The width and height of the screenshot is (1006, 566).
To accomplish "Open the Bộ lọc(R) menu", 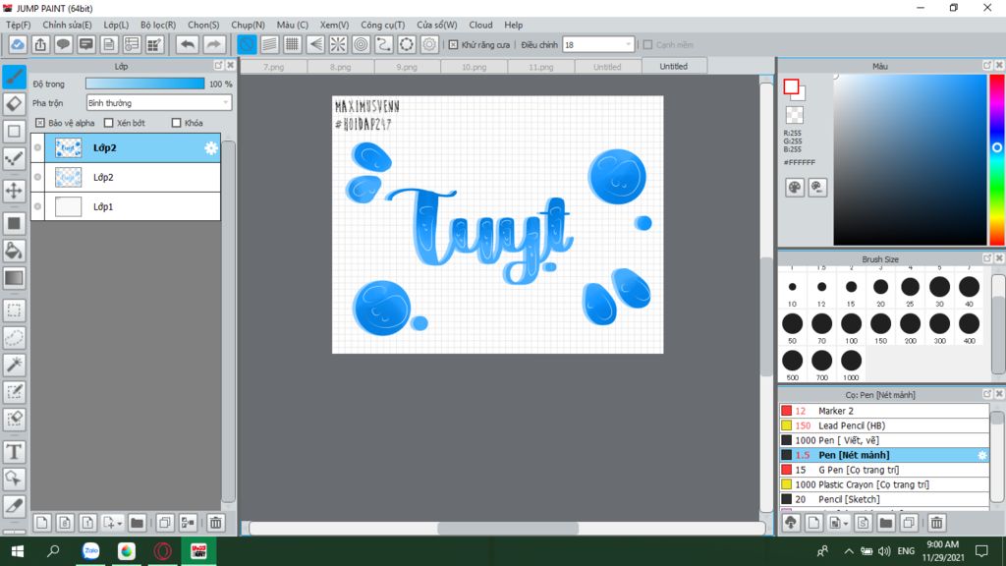I will [158, 25].
